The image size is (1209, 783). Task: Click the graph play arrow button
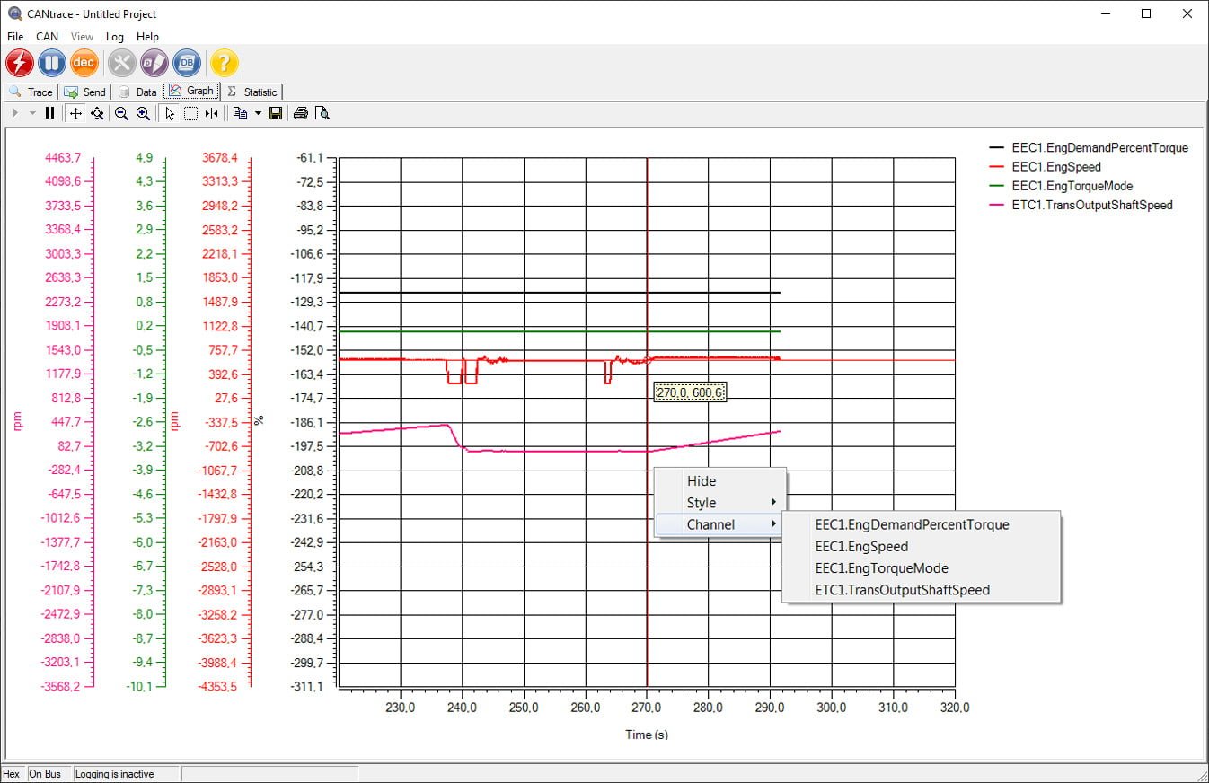point(15,113)
